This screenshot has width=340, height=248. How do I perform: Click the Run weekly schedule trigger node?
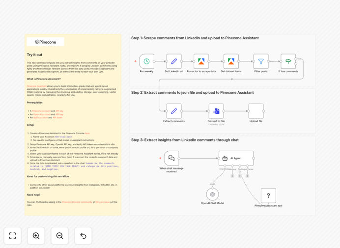pos(146,61)
